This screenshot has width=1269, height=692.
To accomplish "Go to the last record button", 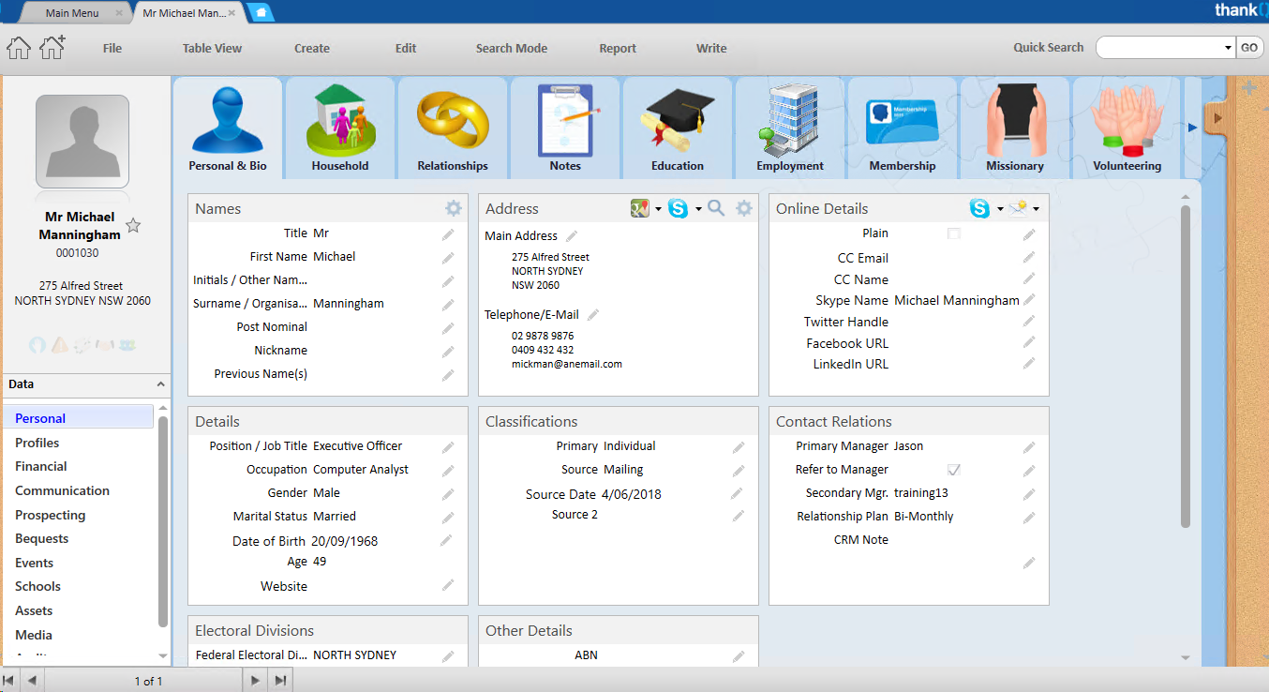I will pos(280,681).
